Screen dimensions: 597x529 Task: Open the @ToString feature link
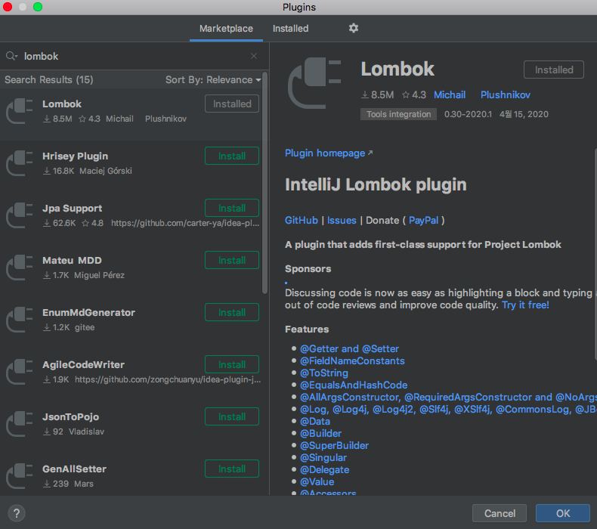(324, 373)
